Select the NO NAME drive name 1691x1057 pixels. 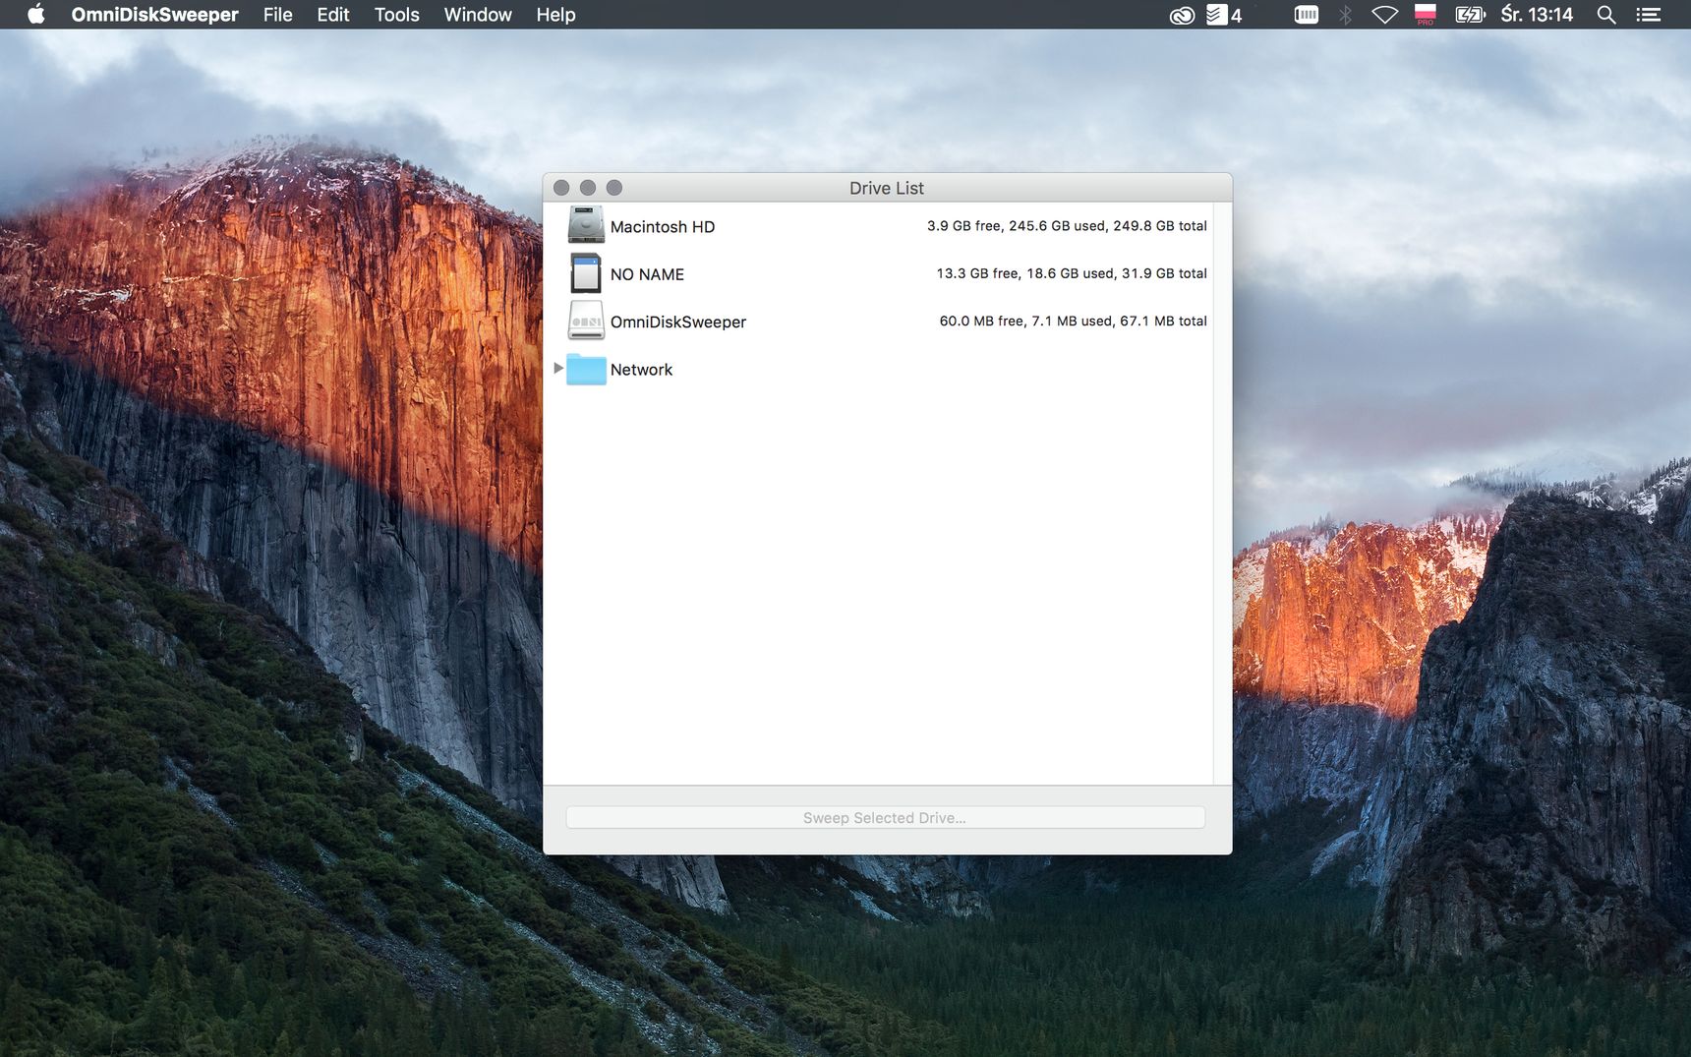click(x=647, y=274)
